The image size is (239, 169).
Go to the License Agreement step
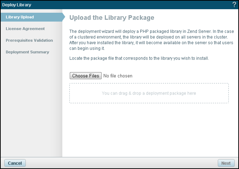[25, 29]
